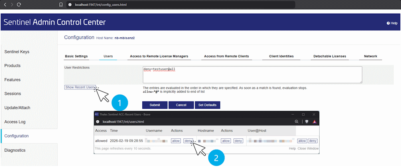Switch to the Basic Settings tab
This screenshot has height=168, width=401.
click(x=76, y=57)
